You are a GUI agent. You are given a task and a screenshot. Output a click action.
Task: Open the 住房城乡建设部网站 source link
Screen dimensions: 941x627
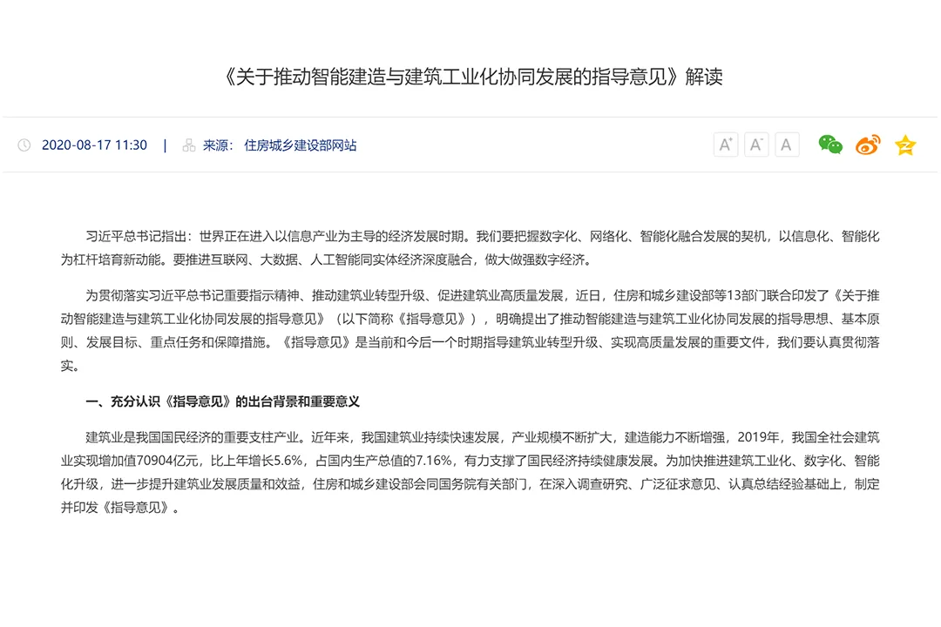point(300,145)
